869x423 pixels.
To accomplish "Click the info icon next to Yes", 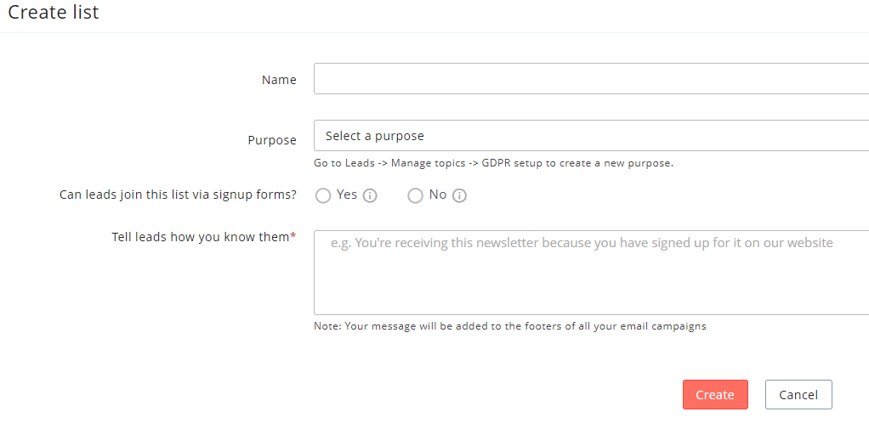I will [x=370, y=195].
